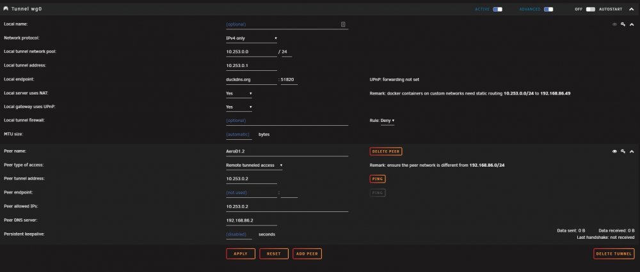Click the Local name input field

(x=287, y=24)
